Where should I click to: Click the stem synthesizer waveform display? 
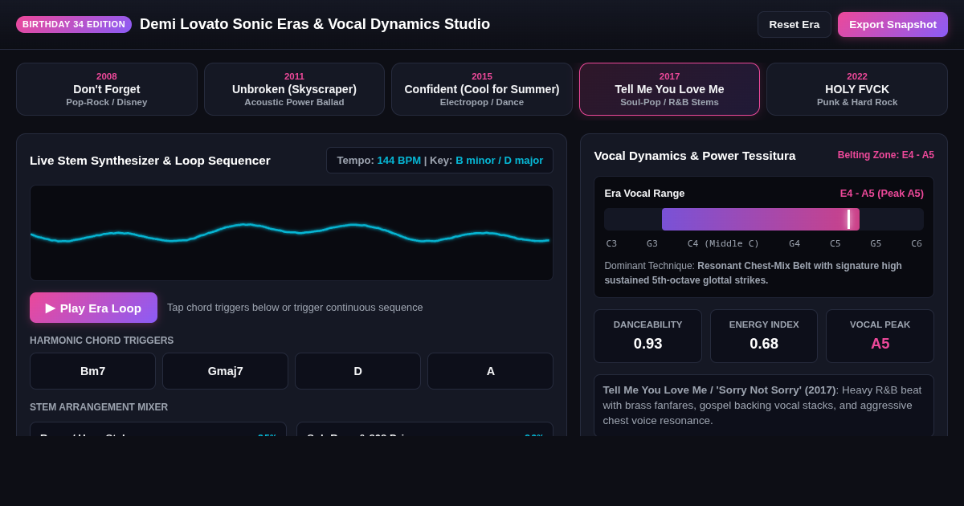click(292, 233)
